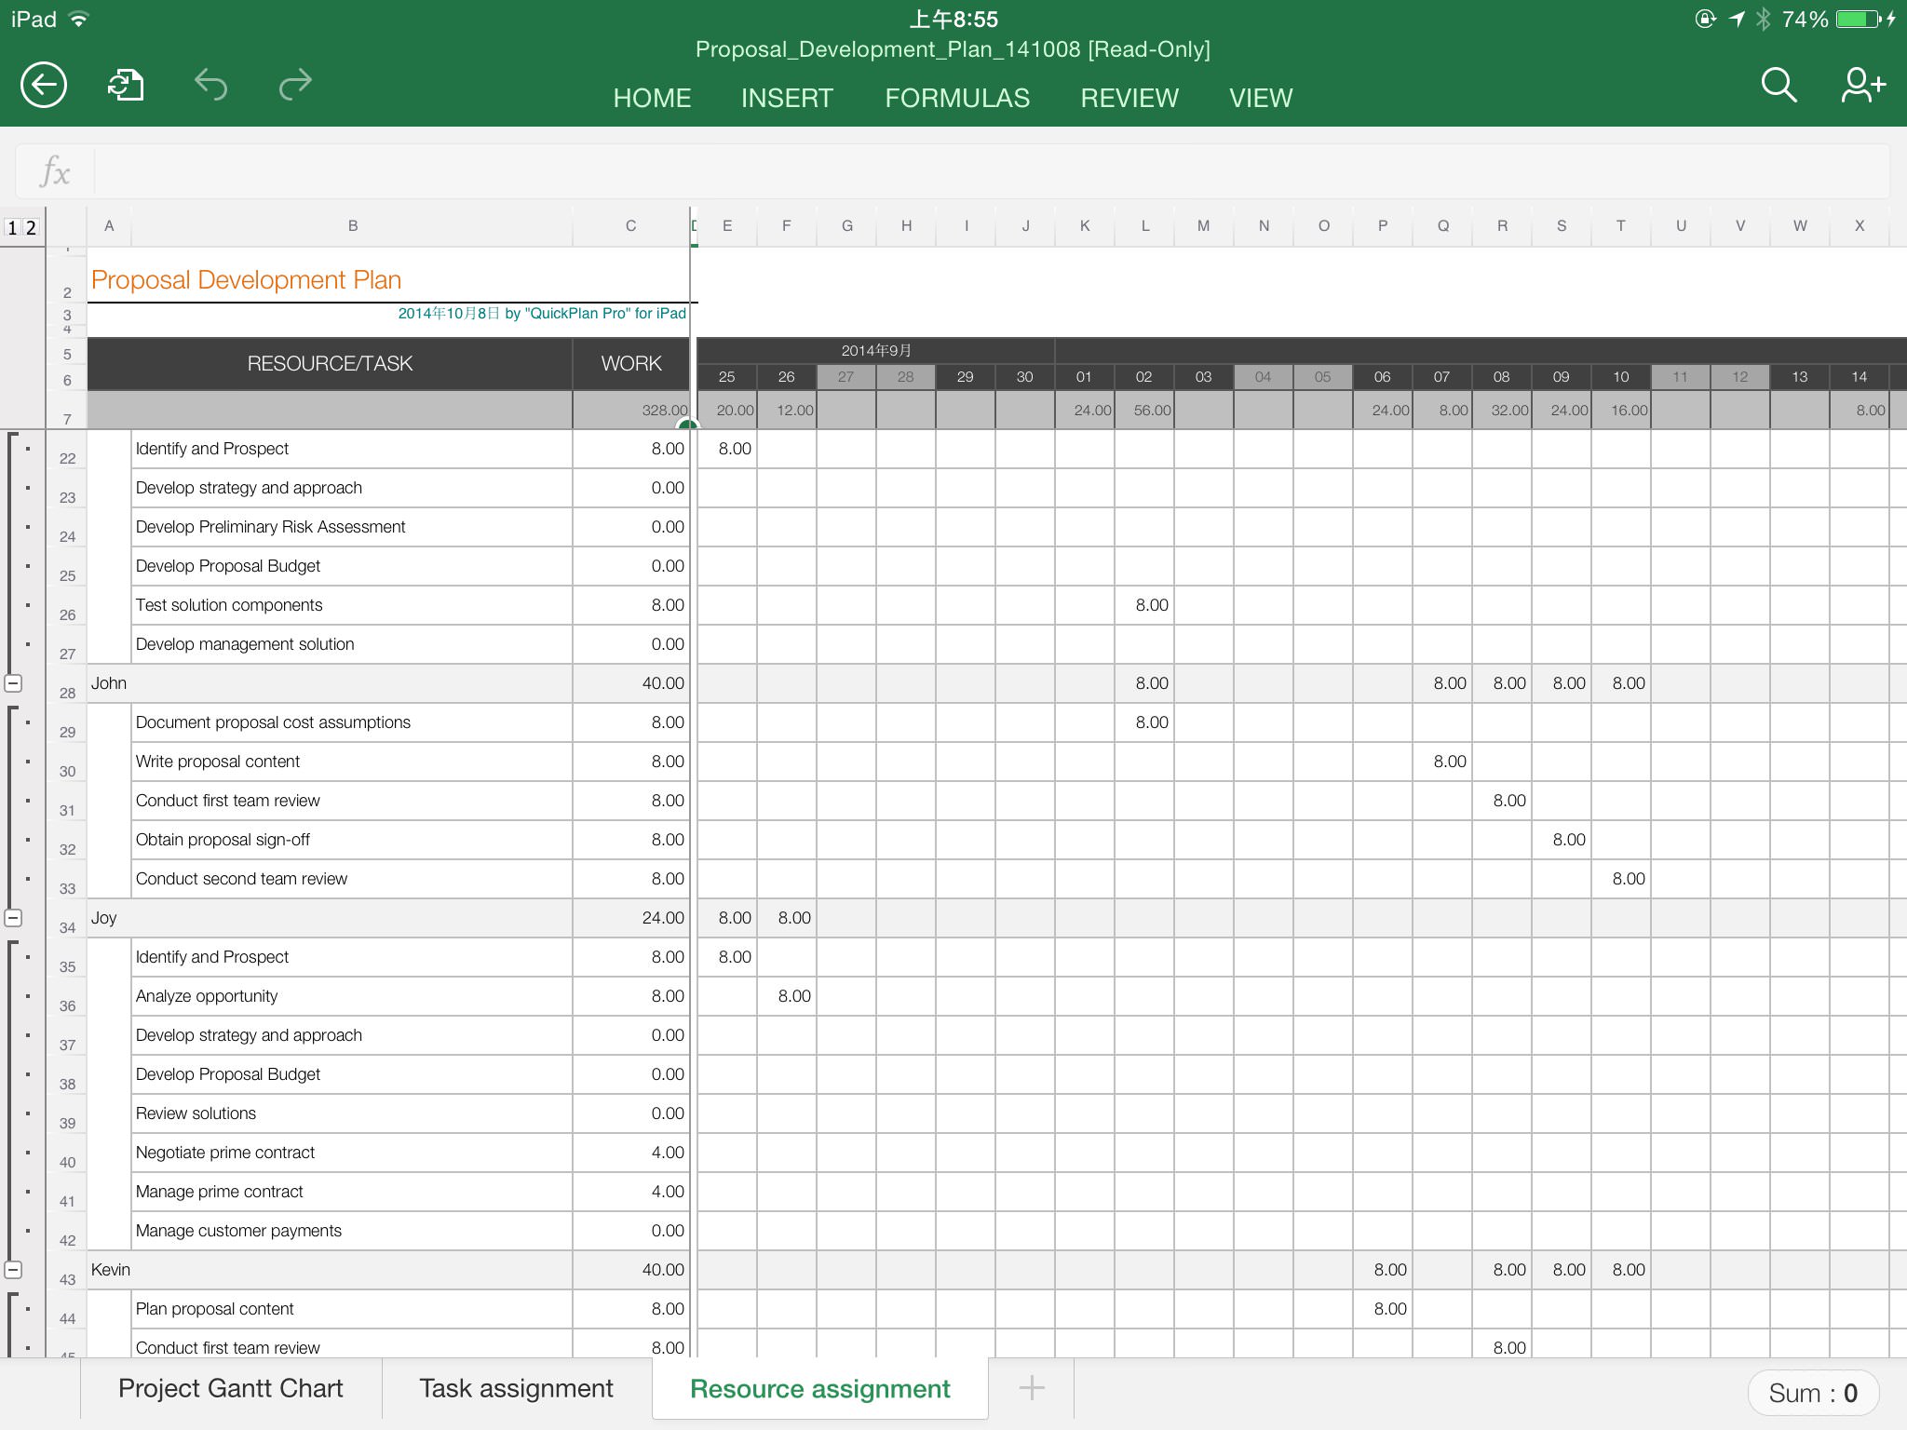Screen dimensions: 1907x1430
Task: Select column C header
Action: (x=630, y=226)
